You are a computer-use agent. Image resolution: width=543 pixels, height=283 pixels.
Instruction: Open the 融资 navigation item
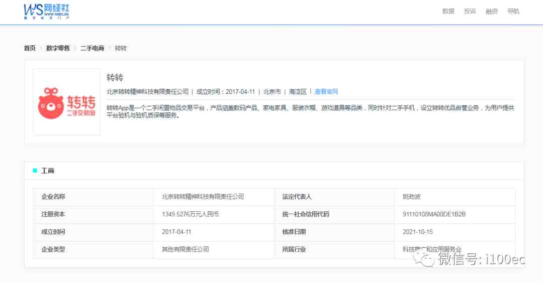click(x=491, y=12)
